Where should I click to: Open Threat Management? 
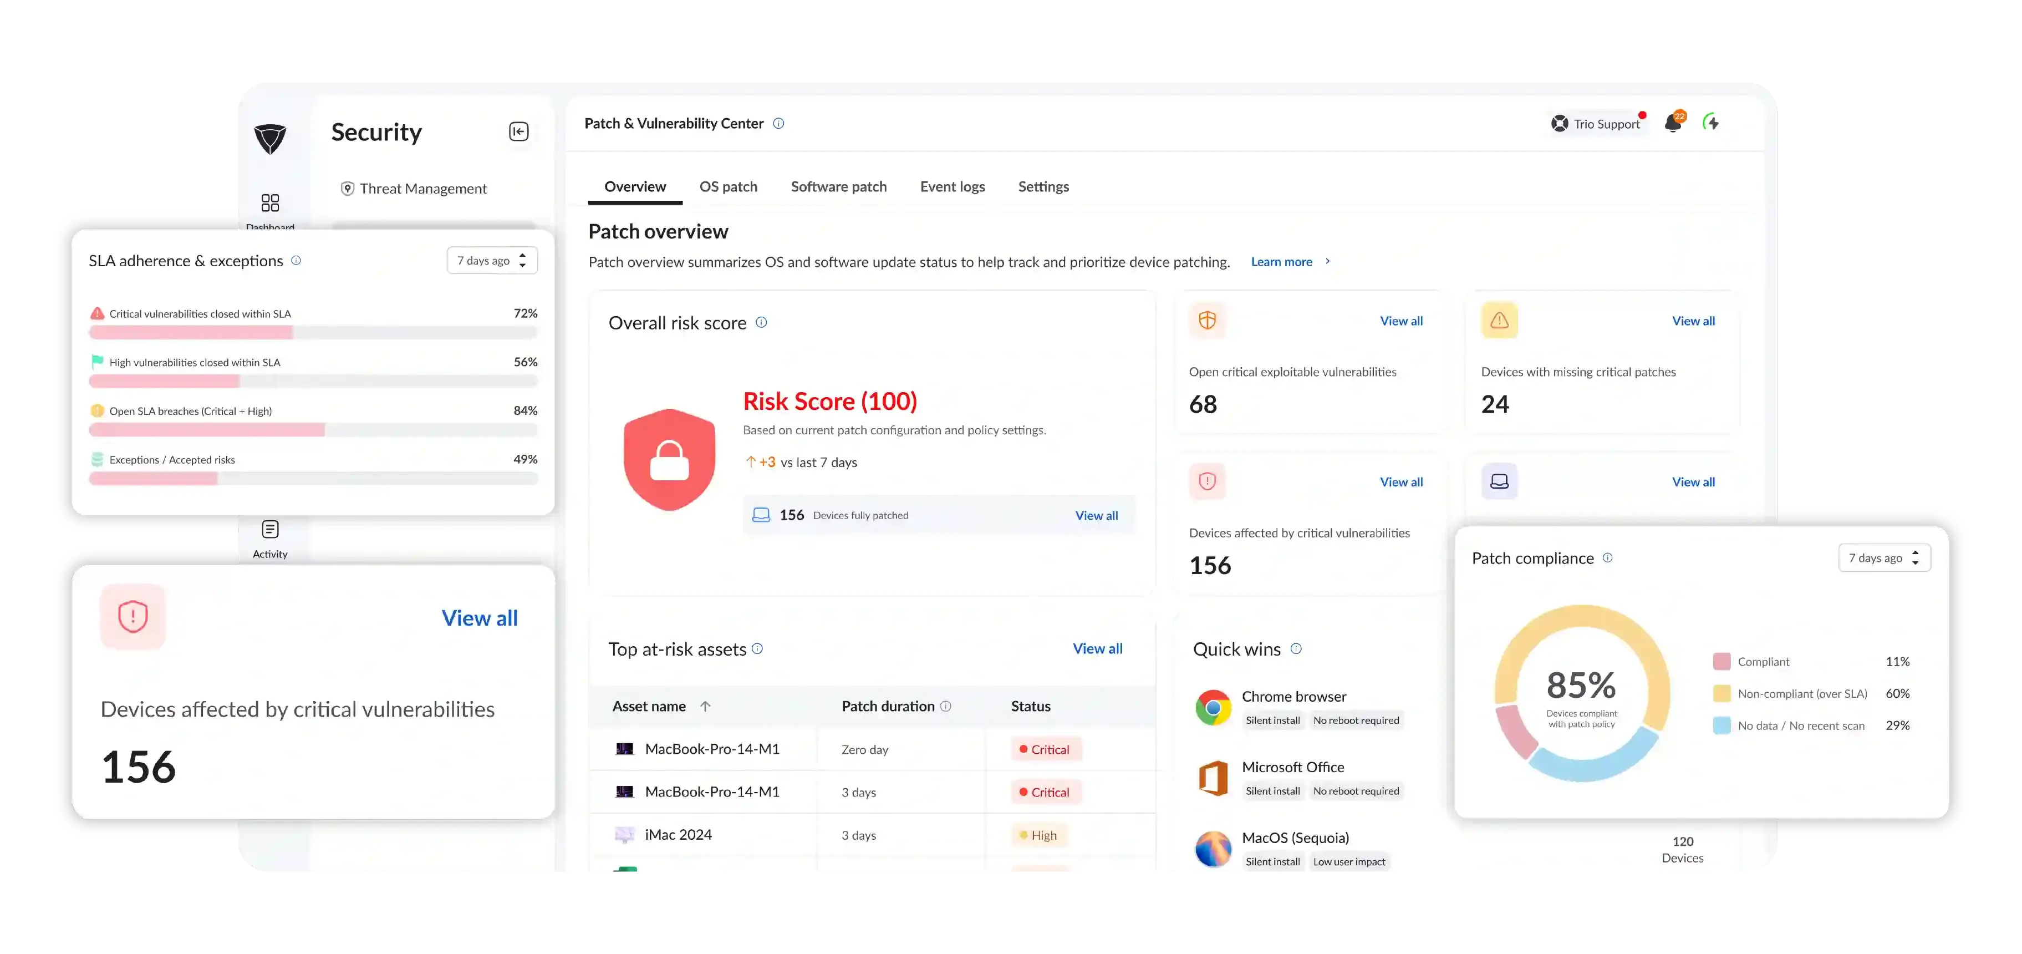point(414,189)
